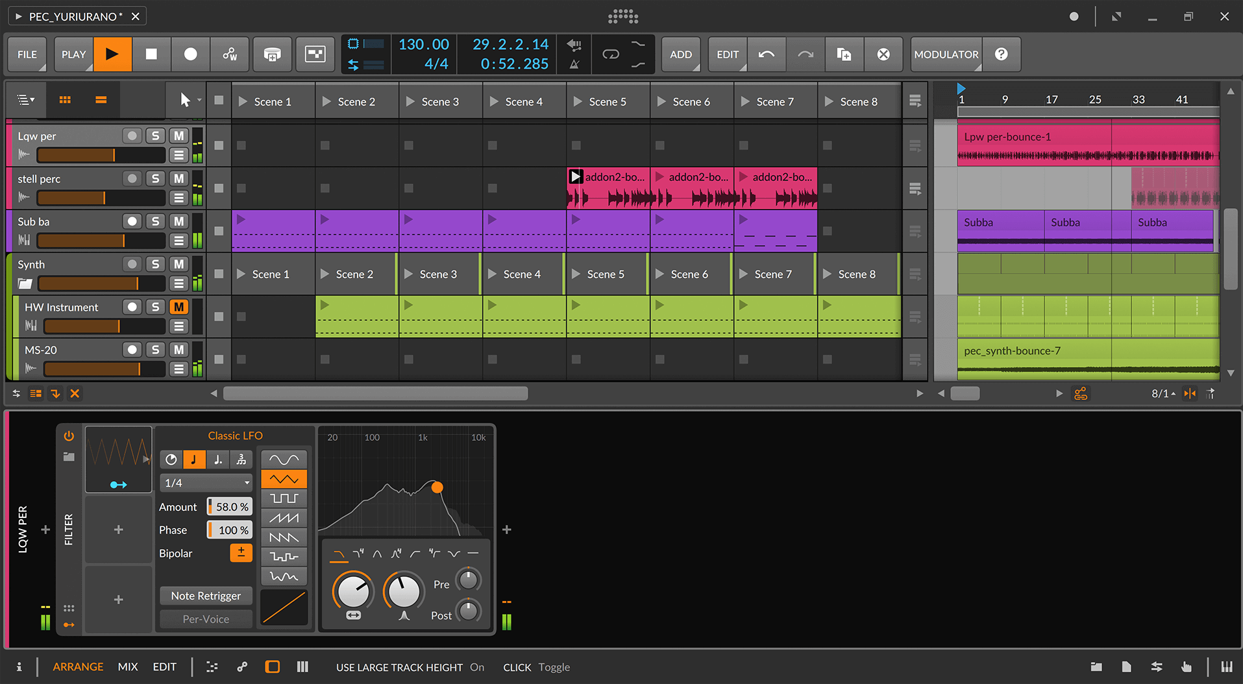Click the file browser icon in the bottom-right corner
The width and height of the screenshot is (1243, 684).
1096,666
